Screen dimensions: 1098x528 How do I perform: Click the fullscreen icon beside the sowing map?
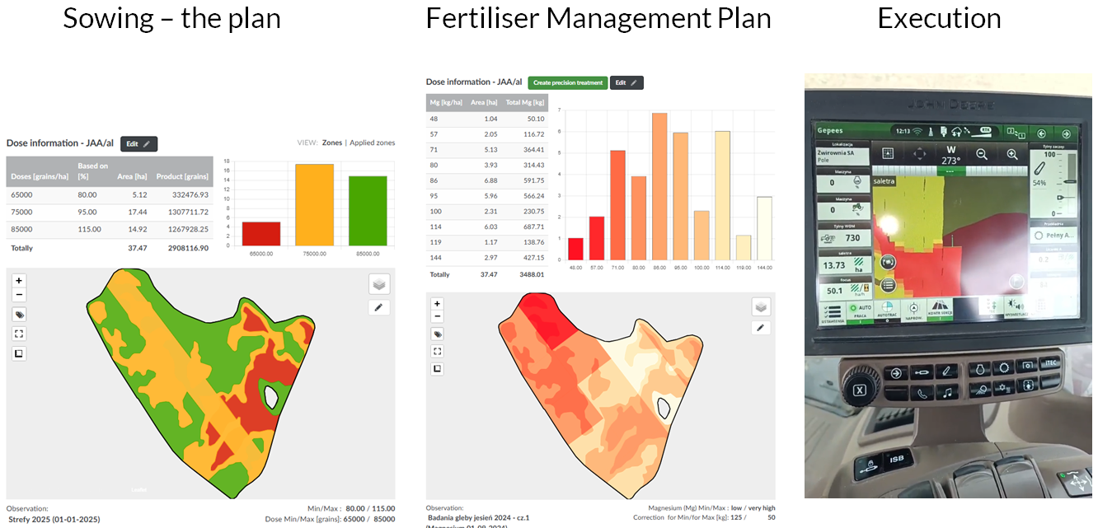19,335
